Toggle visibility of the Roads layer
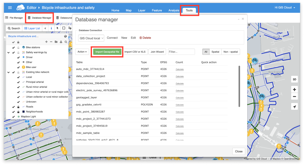 pyautogui.click(x=13, y=107)
